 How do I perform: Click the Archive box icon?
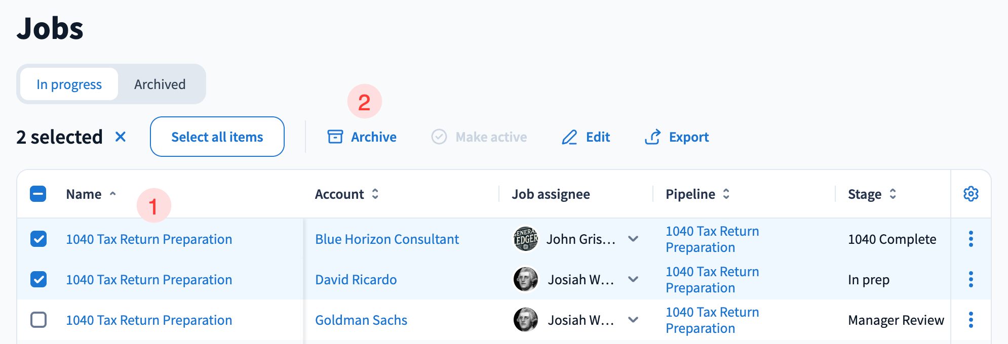pyautogui.click(x=335, y=137)
